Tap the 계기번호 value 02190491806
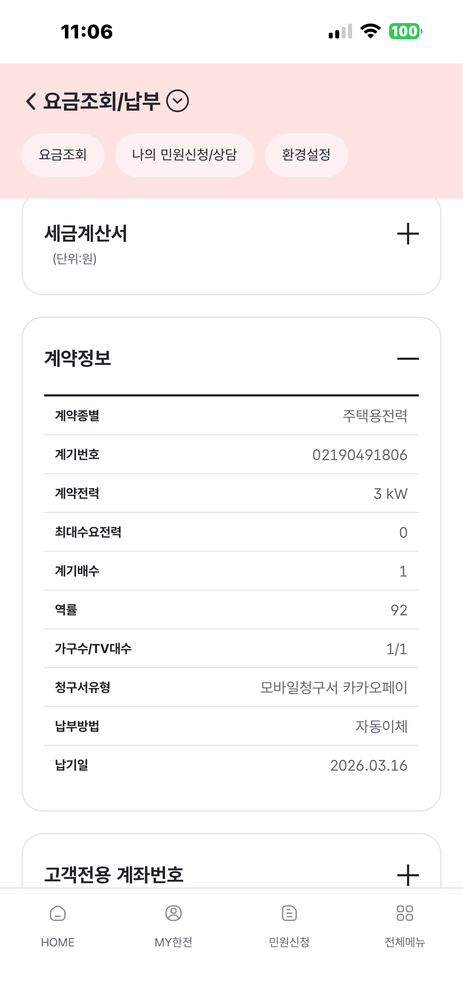 (359, 455)
